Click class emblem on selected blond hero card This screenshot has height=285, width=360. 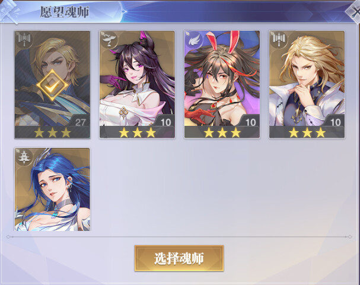[x=24, y=40]
